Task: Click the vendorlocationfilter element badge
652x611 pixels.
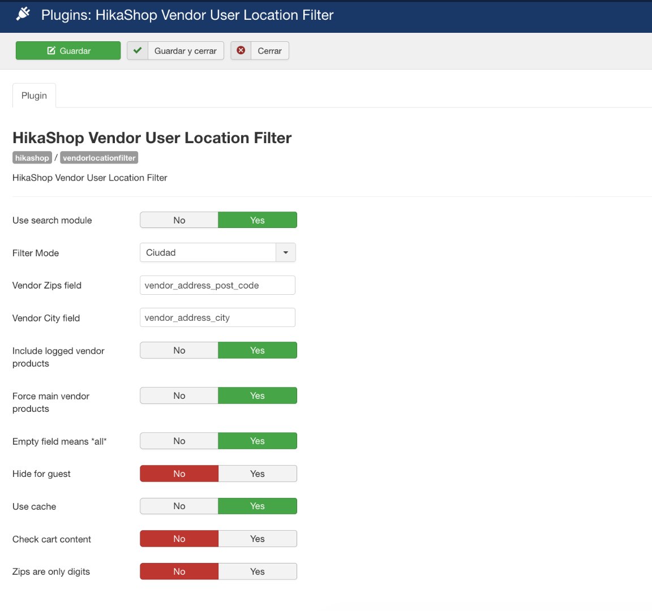Action: pyautogui.click(x=99, y=158)
